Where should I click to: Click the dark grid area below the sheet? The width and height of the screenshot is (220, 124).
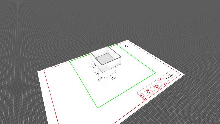(x=179, y=110)
